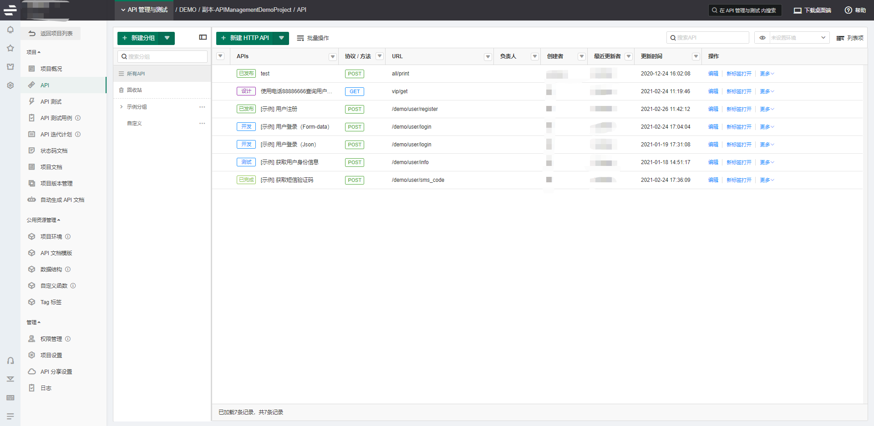Focus the 搜索分组 search field
Viewport: 874px width, 426px height.
click(163, 56)
